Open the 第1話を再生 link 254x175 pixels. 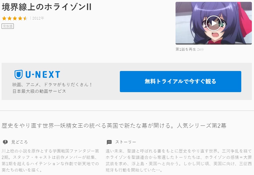point(186,49)
